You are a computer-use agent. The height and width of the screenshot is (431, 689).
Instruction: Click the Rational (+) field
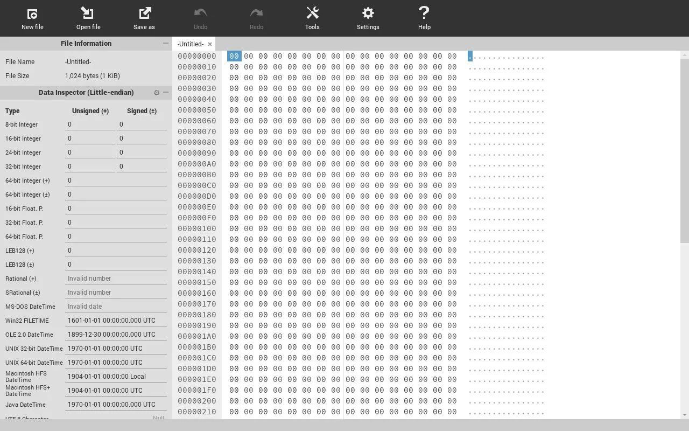click(116, 279)
